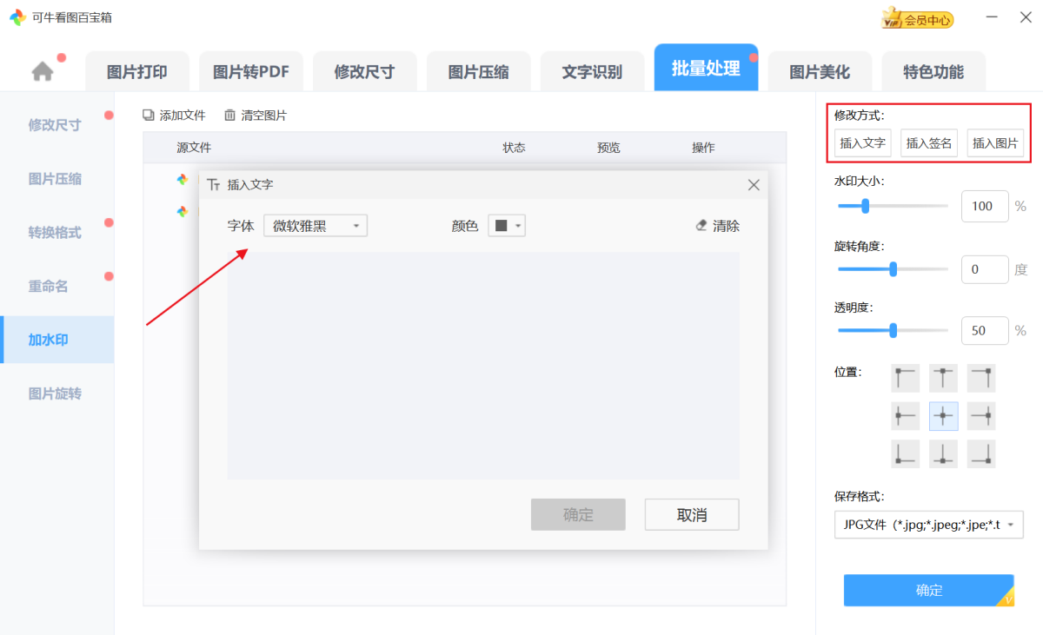Choose 加水印 in left sidebar

(56, 340)
